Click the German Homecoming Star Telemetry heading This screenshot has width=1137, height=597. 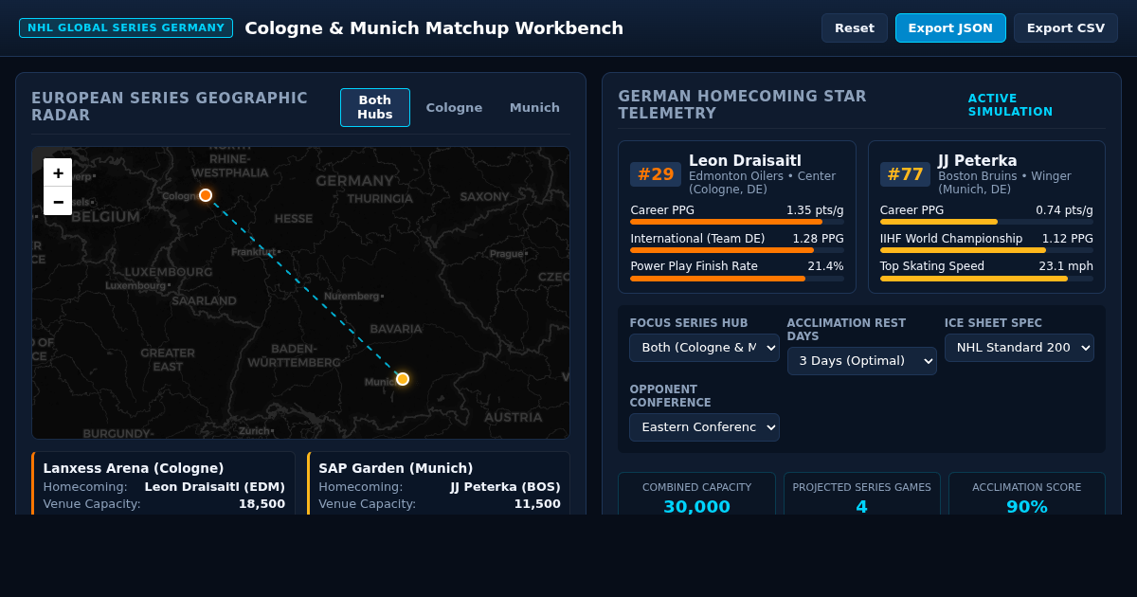pos(742,105)
